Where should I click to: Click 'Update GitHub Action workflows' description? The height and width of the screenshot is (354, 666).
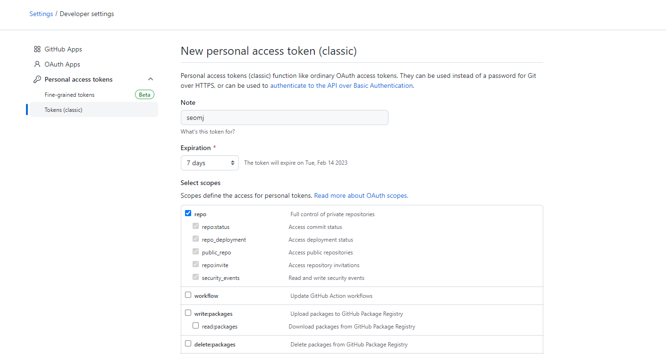click(331, 296)
